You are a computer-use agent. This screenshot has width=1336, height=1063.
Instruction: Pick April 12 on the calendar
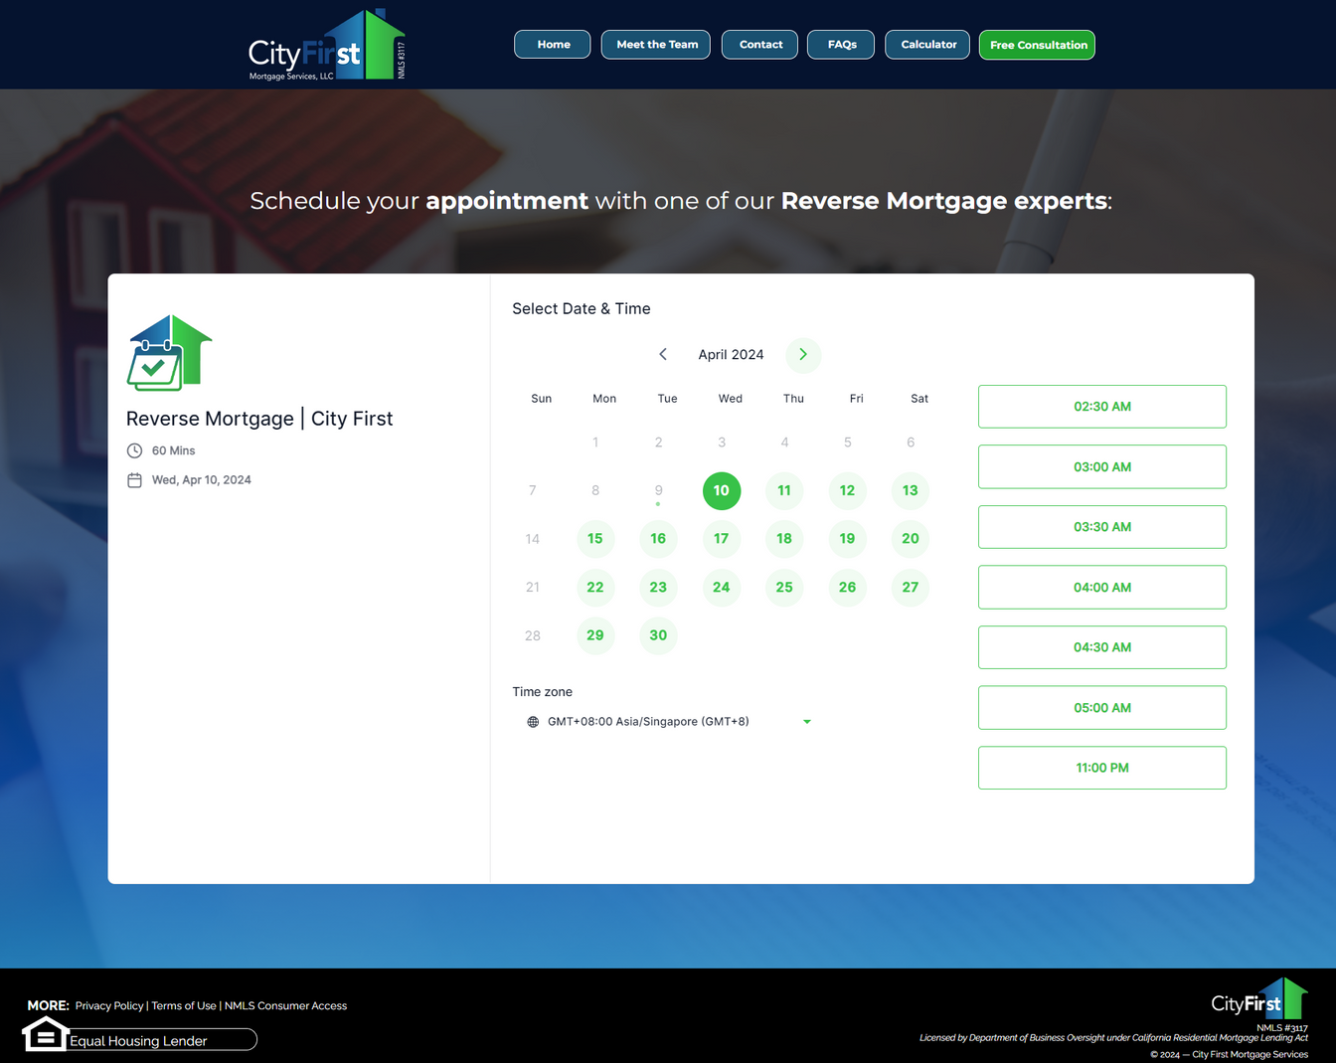coord(847,490)
